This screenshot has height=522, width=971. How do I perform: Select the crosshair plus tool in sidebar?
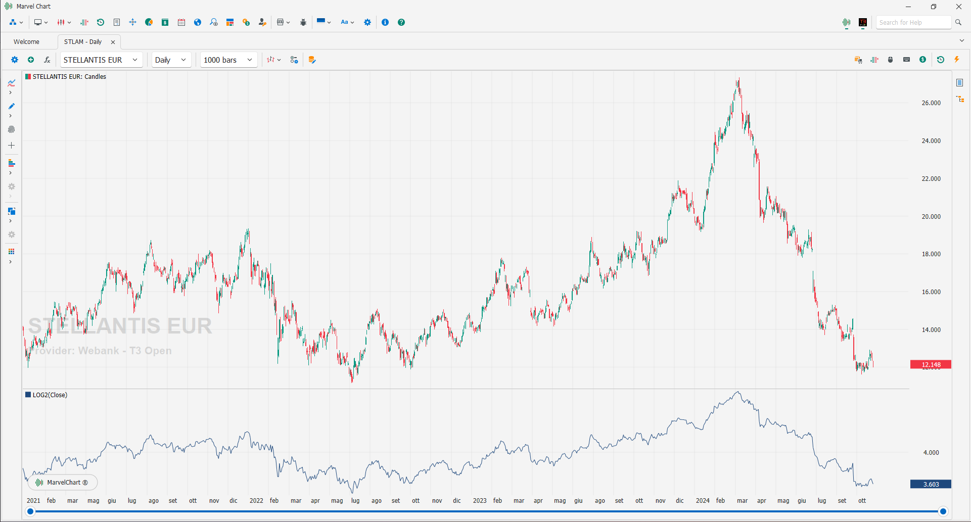[11, 146]
